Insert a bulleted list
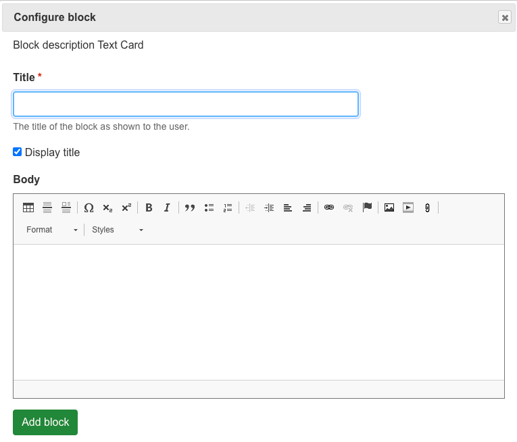The width and height of the screenshot is (517, 442). coord(209,207)
